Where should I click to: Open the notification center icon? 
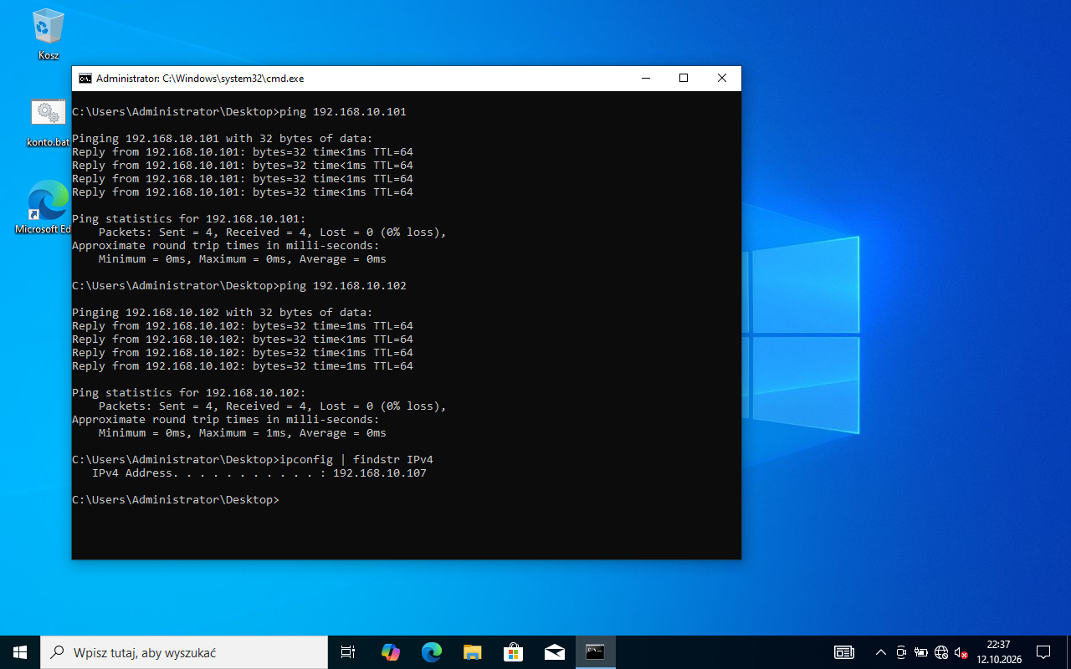tap(1043, 652)
